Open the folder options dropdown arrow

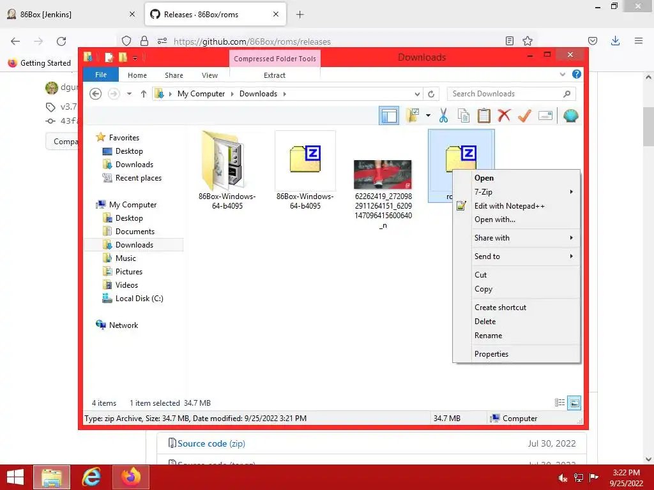[x=428, y=115]
